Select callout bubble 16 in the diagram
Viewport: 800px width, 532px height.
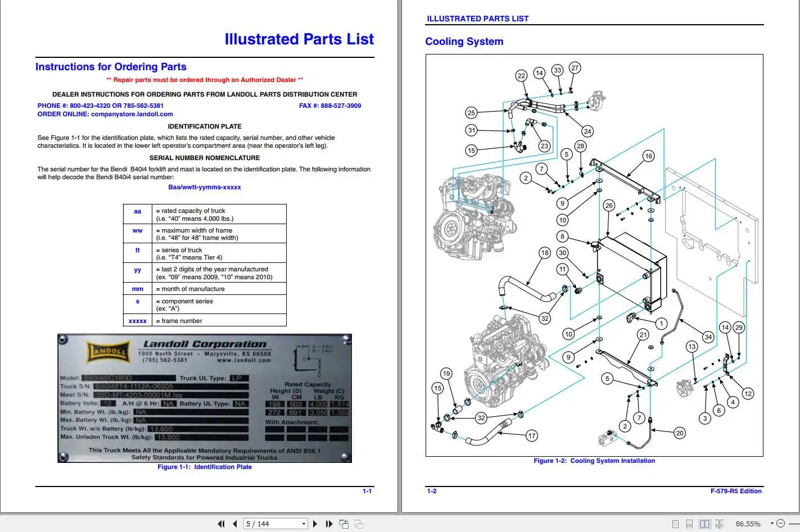(x=649, y=156)
